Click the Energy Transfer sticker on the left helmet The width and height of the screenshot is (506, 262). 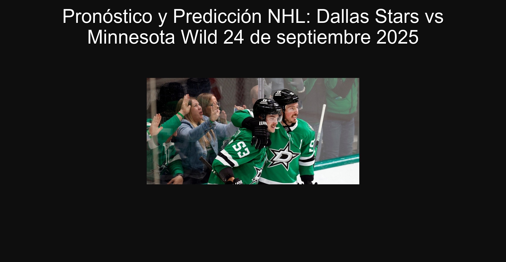pos(264,102)
